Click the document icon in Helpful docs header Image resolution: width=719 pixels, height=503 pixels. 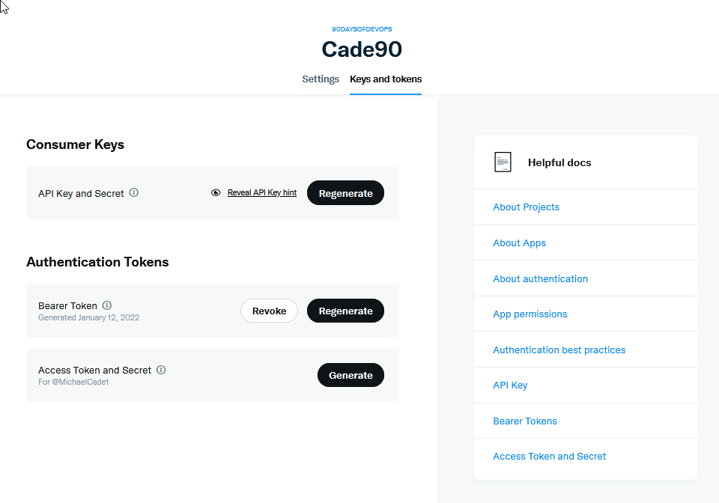(x=503, y=162)
